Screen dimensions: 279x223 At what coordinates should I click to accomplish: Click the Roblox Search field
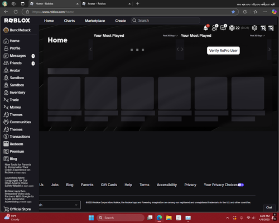[166, 21]
